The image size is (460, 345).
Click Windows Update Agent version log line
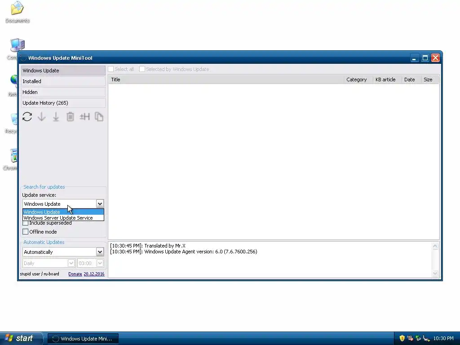point(184,252)
